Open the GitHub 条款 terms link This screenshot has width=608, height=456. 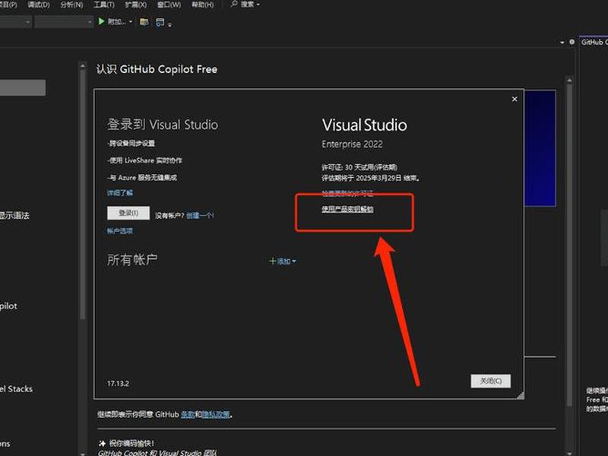tap(188, 414)
